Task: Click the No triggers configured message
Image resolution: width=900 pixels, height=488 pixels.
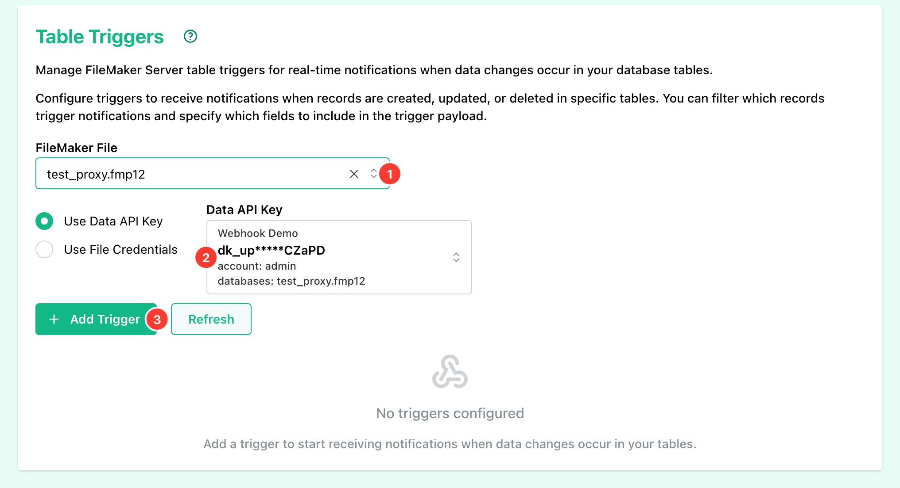Action: tap(450, 413)
